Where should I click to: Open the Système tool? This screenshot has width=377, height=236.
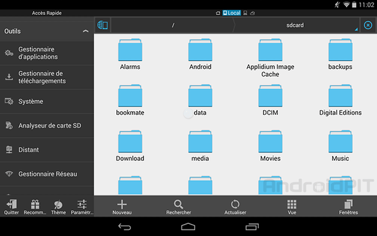pyautogui.click(x=47, y=101)
